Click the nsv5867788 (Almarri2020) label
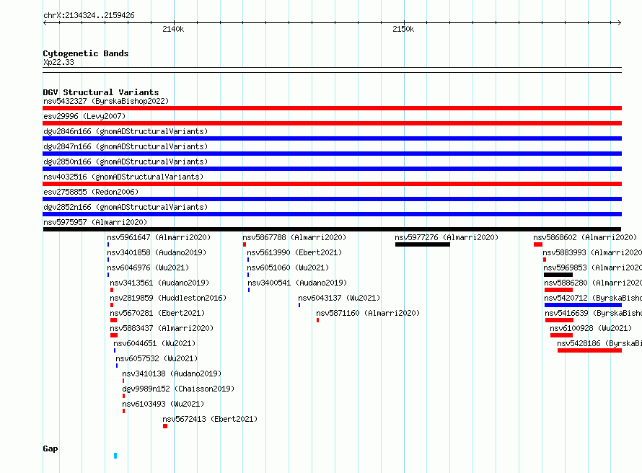The height and width of the screenshot is (473, 642). click(294, 237)
